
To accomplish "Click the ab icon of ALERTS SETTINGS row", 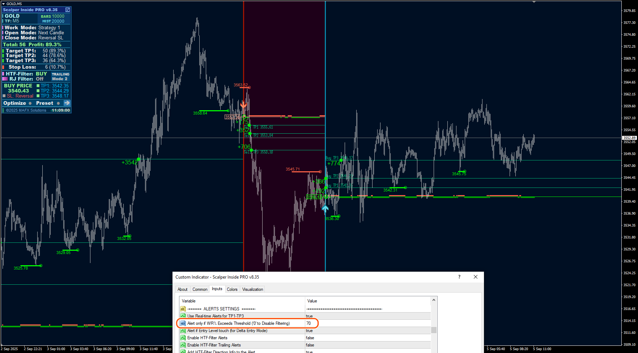I will [x=183, y=309].
